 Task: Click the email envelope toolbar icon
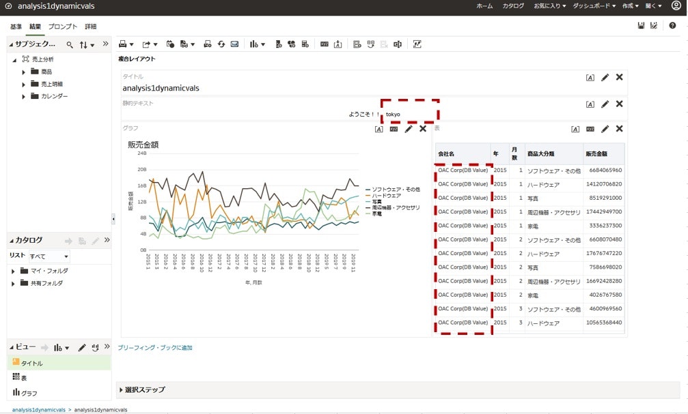click(x=235, y=44)
